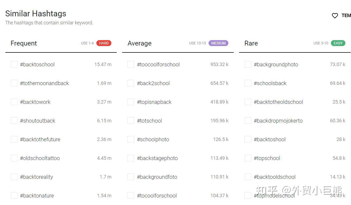Click the #schoolphoto hashtag text

click(x=153, y=139)
